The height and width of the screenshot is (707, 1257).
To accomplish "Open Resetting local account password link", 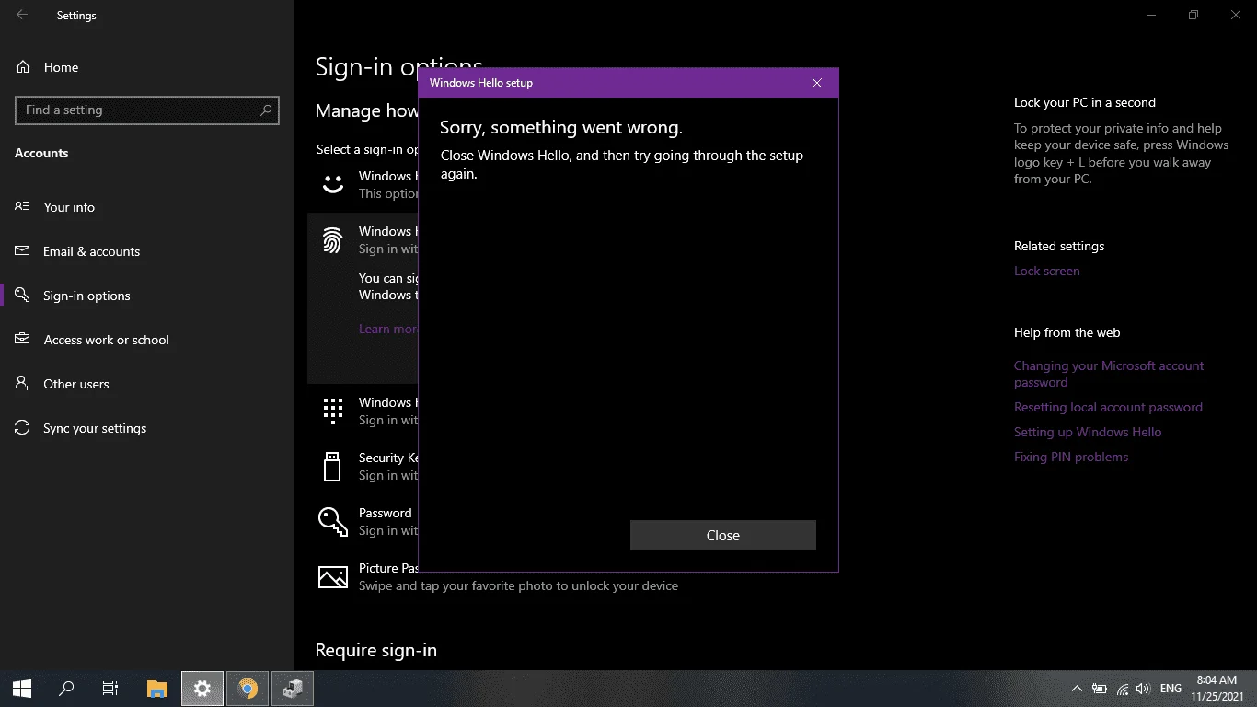I will click(1108, 407).
